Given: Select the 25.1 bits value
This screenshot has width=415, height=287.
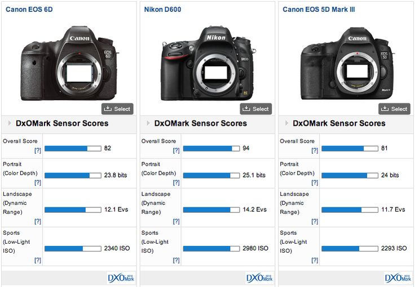Looking at the screenshot, I should pos(254,175).
